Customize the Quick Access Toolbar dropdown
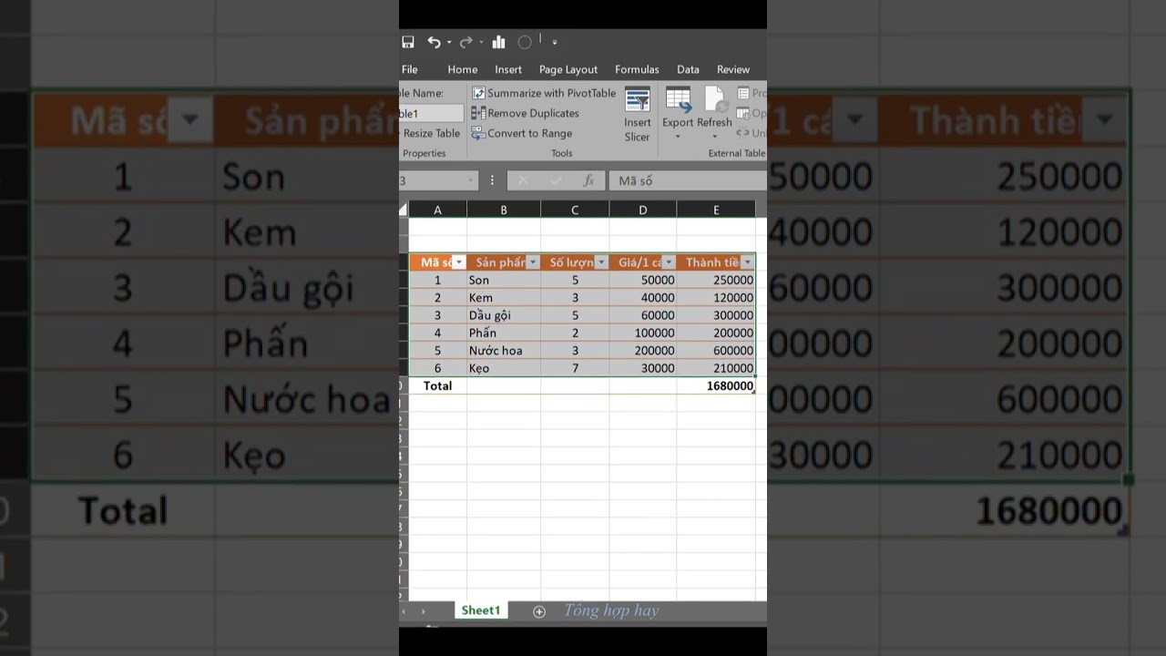 tap(555, 42)
